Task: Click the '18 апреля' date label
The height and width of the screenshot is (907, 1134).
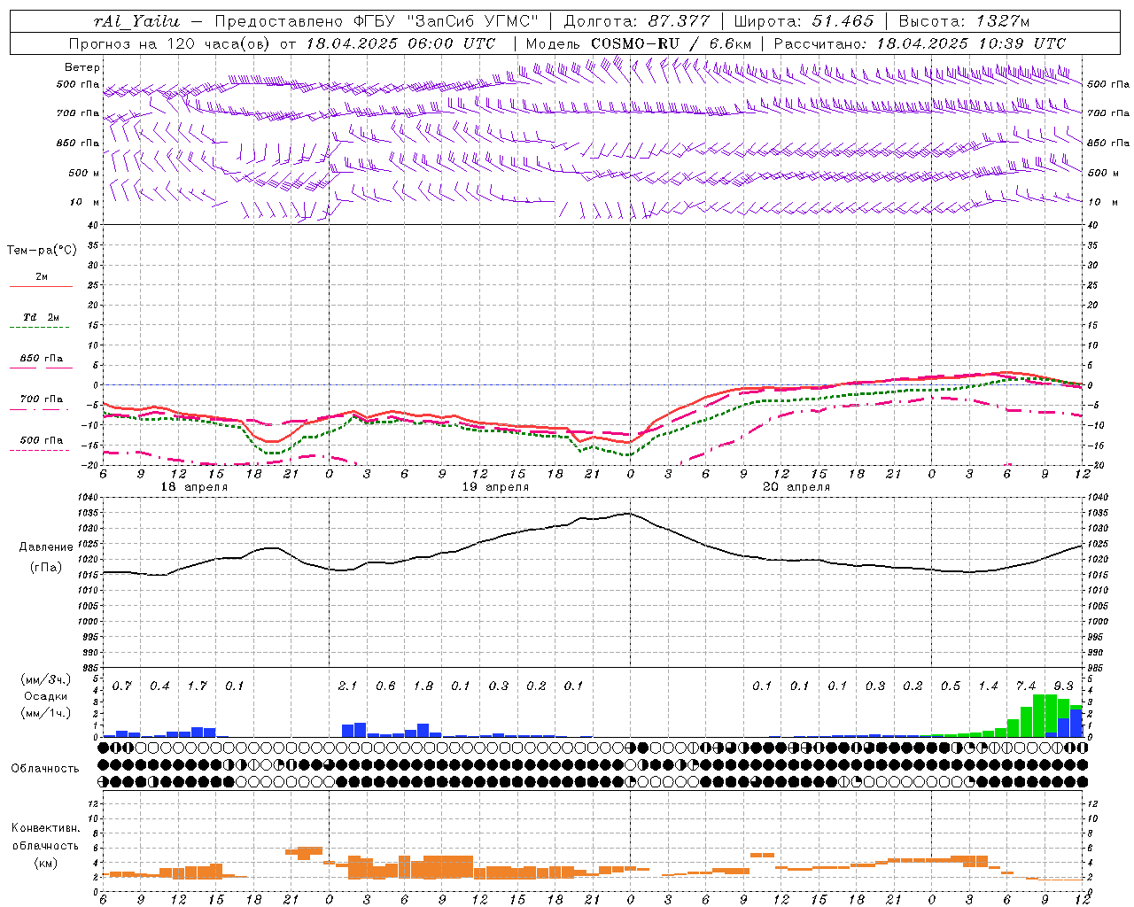Action: 194,487
